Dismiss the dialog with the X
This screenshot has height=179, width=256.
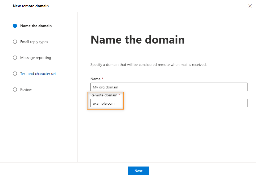(x=250, y=6)
